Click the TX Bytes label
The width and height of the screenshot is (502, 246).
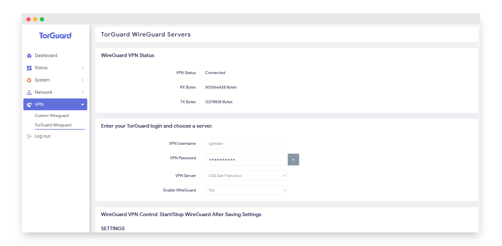[x=188, y=102]
